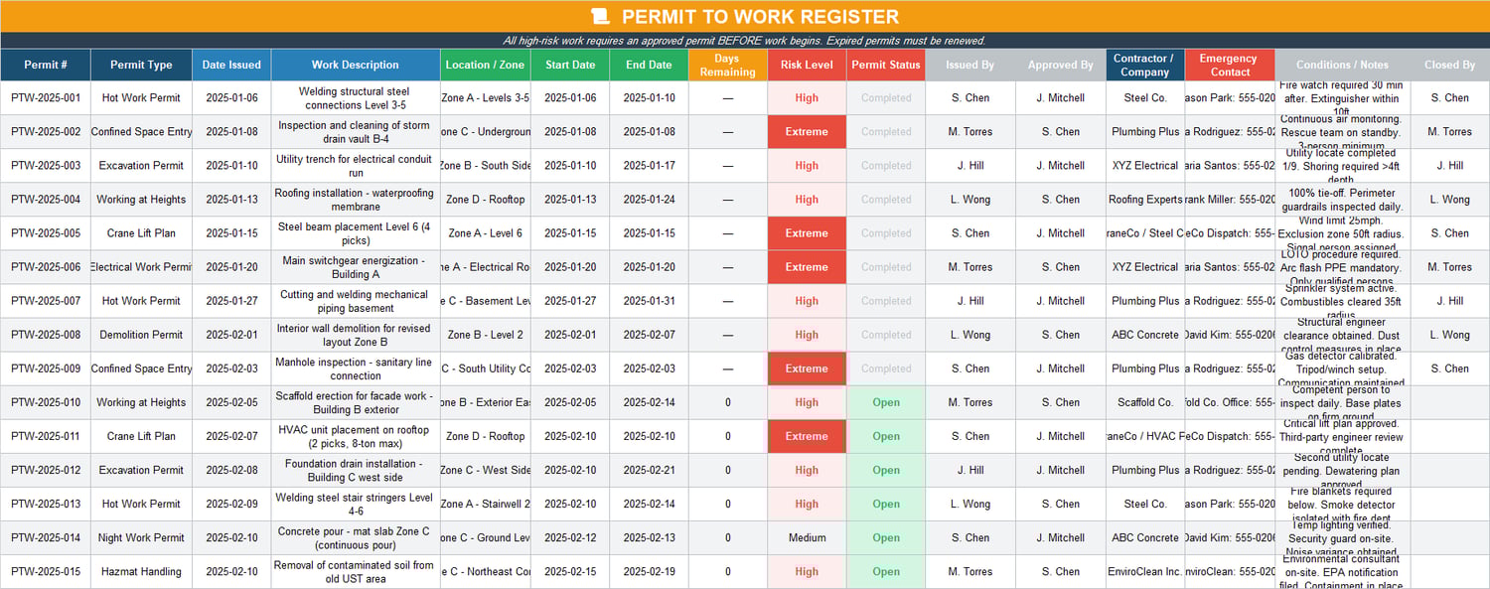Edit the work description for PTW-2025-011
The width and height of the screenshot is (1490, 589).
click(355, 436)
